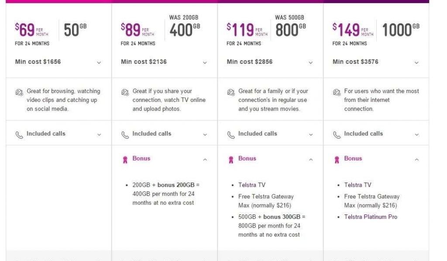
Task: Click the Bonus ribbon icon in $89 plan
Action: click(x=125, y=160)
